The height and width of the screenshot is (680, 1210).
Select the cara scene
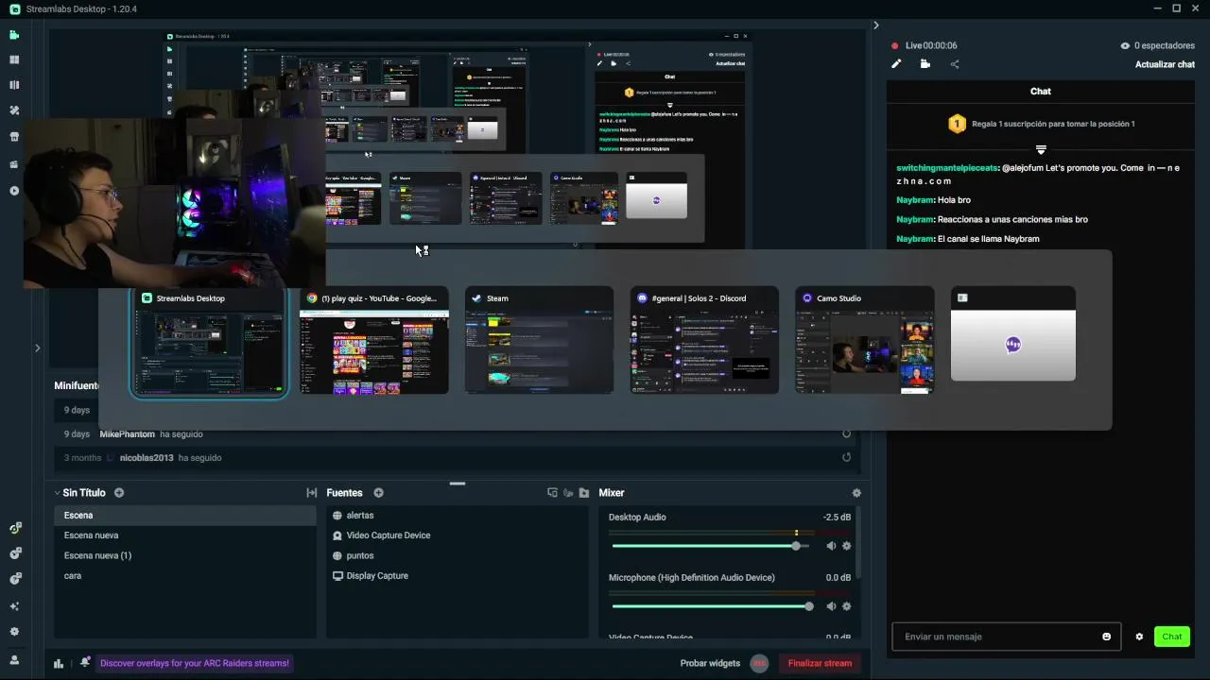(184, 575)
